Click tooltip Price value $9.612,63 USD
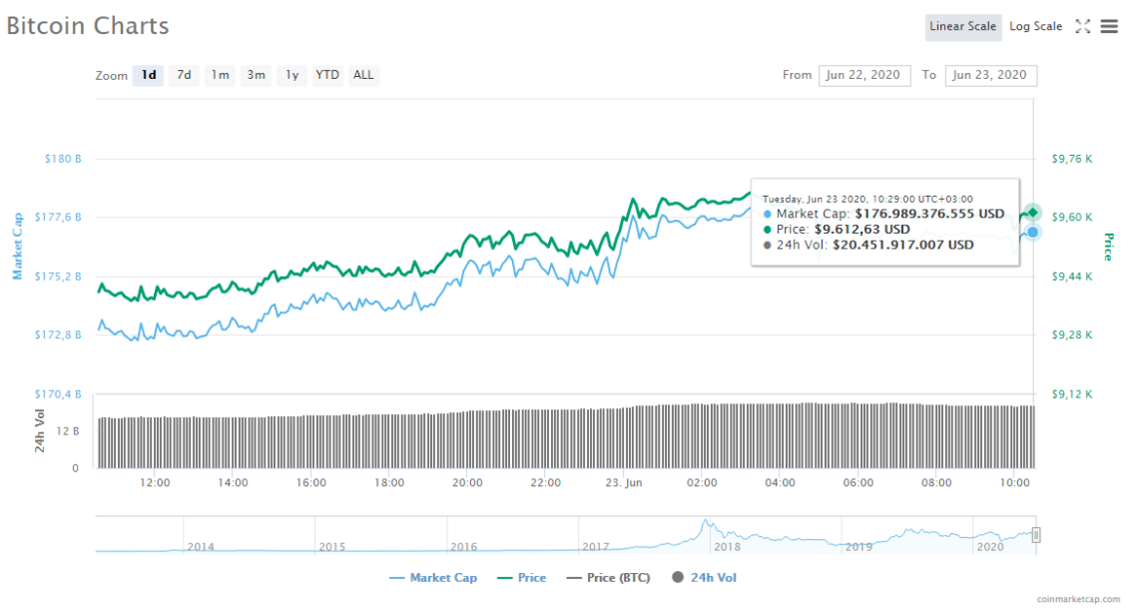Image resolution: width=1138 pixels, height=611 pixels. pos(862,230)
